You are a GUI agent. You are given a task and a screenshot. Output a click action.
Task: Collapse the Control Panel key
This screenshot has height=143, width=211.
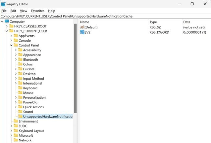pos(11,45)
